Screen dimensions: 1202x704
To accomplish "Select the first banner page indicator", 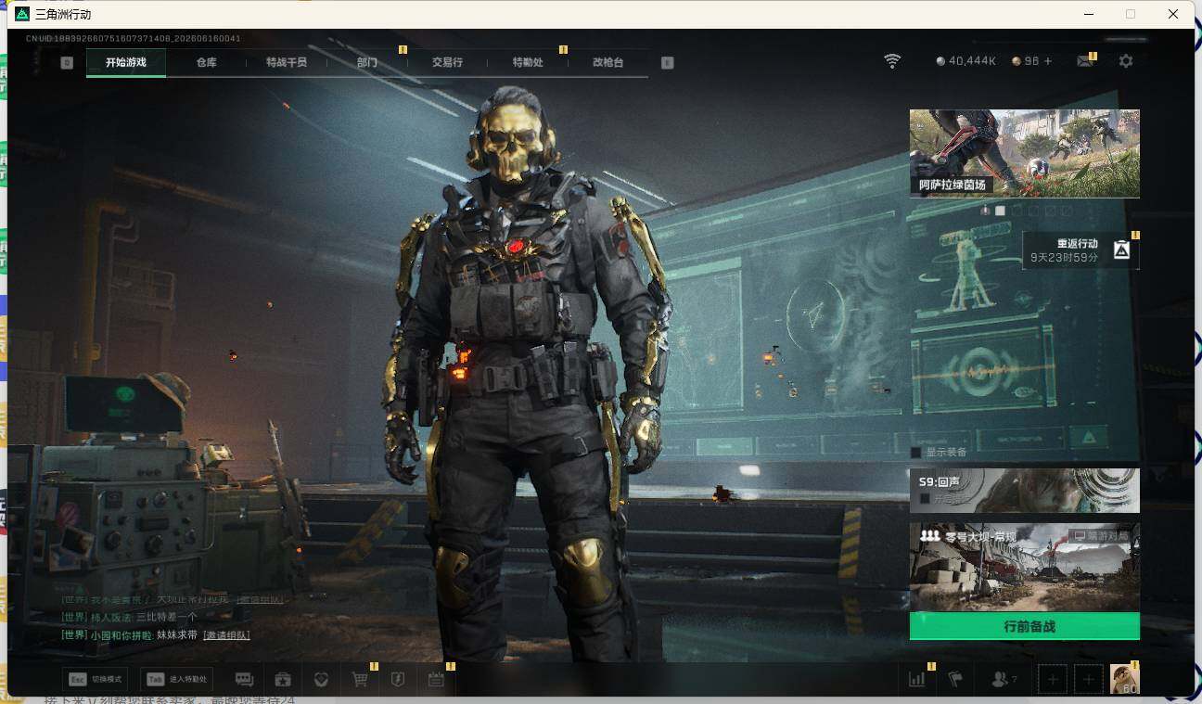I will point(985,211).
